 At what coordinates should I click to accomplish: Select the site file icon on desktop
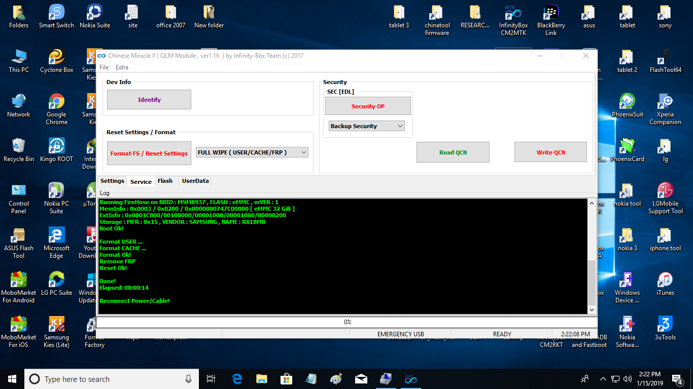click(x=133, y=17)
